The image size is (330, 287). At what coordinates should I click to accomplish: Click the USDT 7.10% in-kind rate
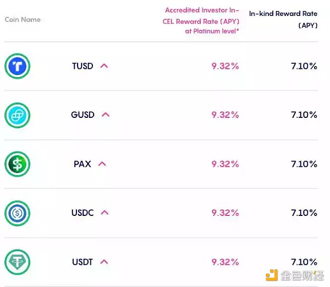[x=304, y=262]
